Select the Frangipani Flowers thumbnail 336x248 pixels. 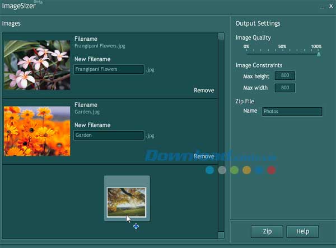(37, 65)
